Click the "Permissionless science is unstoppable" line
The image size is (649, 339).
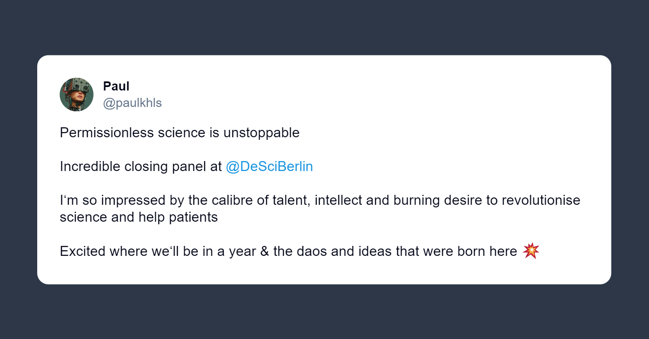[180, 132]
